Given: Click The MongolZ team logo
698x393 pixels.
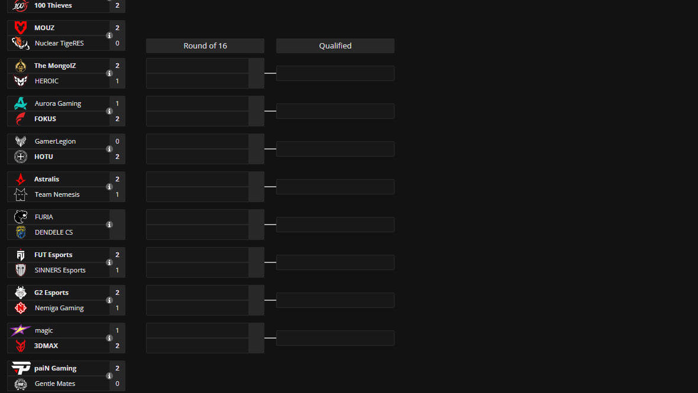Looking at the screenshot, I should point(21,66).
